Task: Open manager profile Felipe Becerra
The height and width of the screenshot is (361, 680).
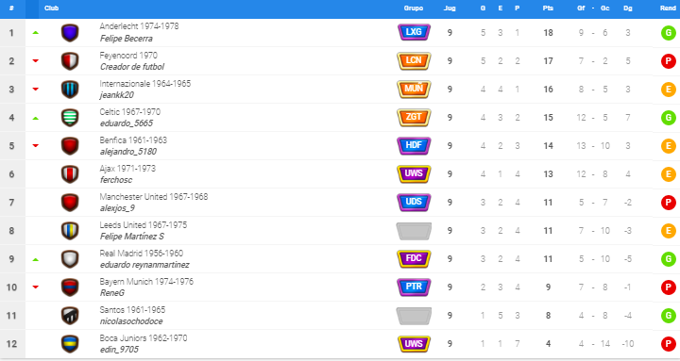Action: coord(127,39)
